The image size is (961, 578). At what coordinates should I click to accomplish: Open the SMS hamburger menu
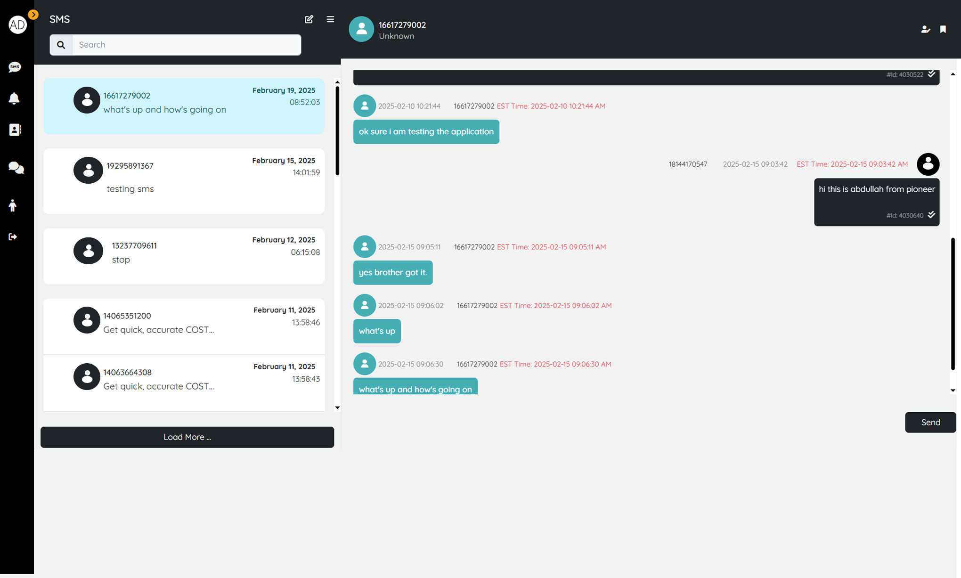pyautogui.click(x=330, y=19)
